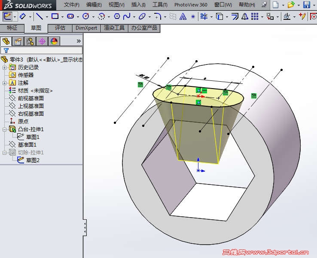Select the Offset Entities tool

(235, 16)
